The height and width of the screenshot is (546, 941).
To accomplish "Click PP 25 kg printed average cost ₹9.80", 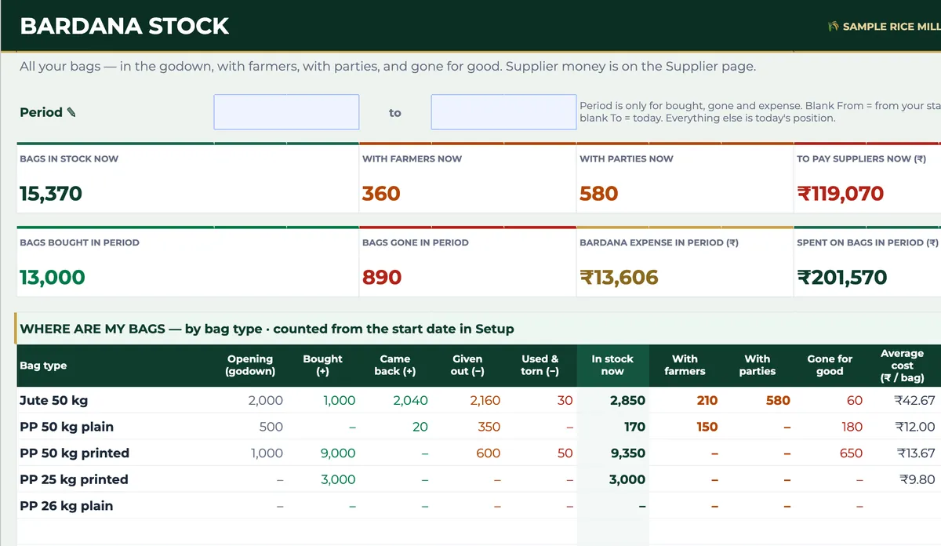I will click(x=917, y=479).
